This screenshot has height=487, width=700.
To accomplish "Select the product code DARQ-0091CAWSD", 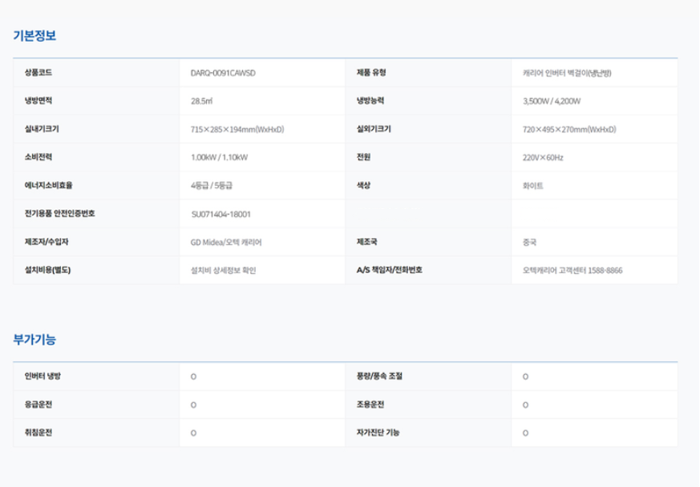I will click(x=223, y=73).
